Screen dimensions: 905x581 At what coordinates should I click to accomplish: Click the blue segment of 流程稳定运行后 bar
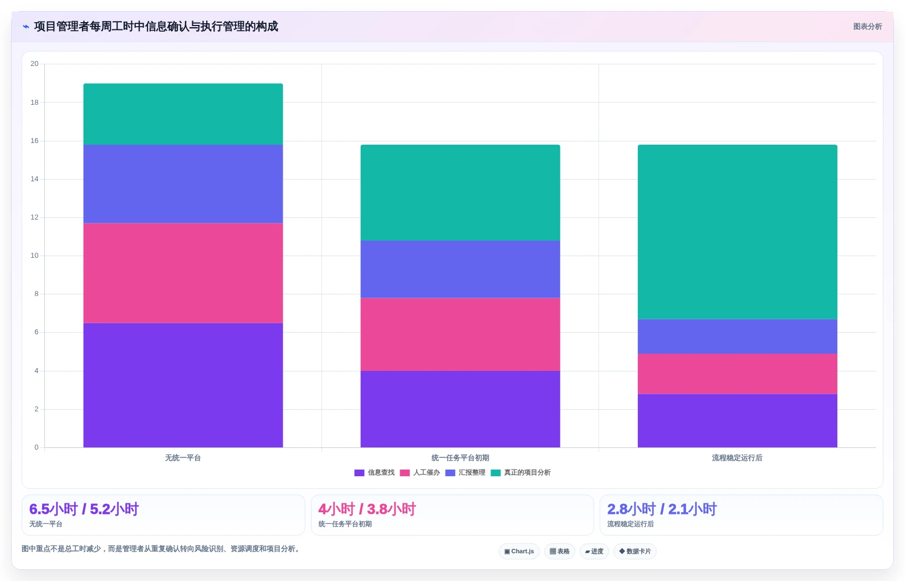point(737,337)
